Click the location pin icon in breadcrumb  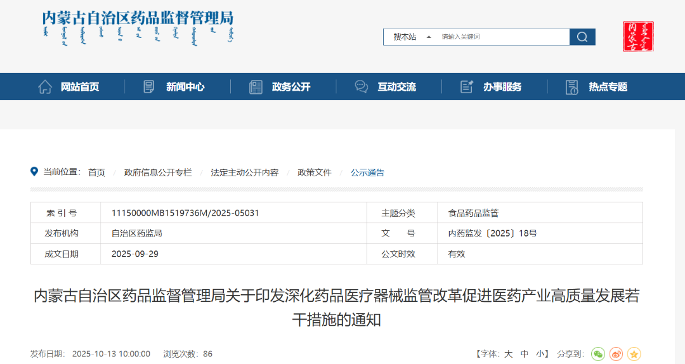[34, 172]
